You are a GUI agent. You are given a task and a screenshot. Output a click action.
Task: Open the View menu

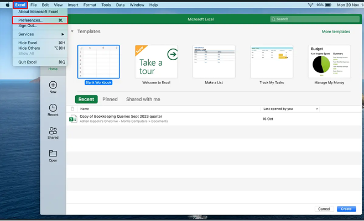[58, 4]
